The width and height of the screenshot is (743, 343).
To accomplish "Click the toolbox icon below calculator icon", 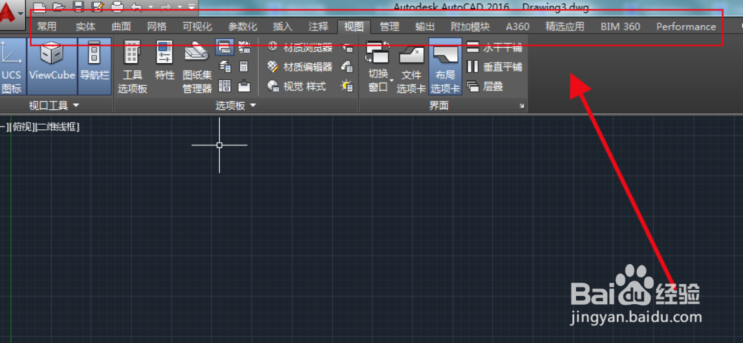I will (244, 86).
